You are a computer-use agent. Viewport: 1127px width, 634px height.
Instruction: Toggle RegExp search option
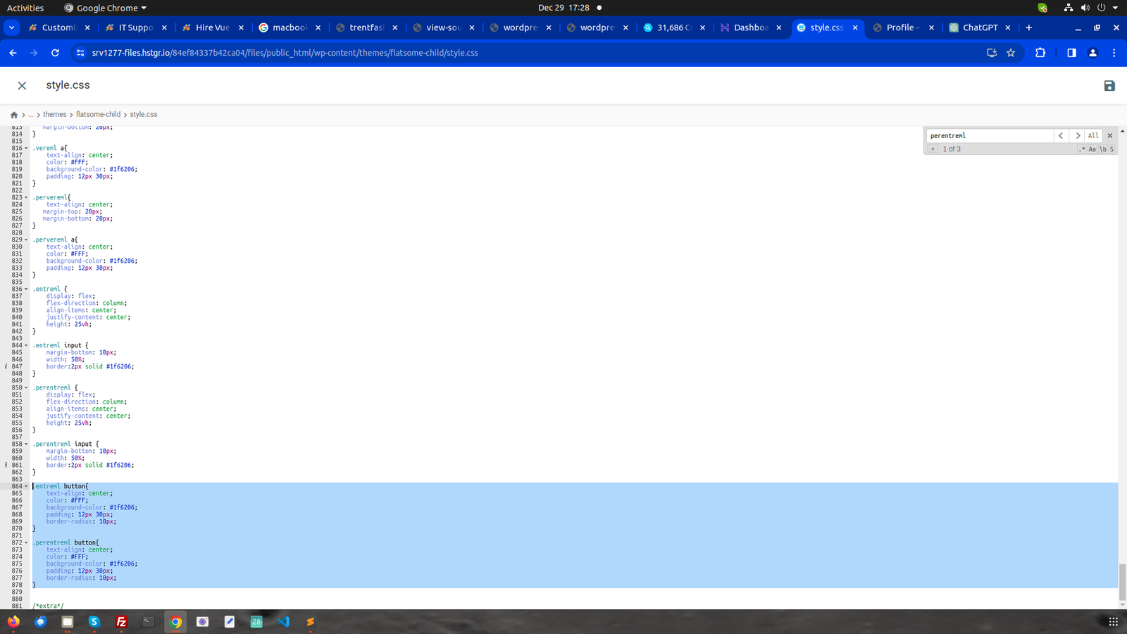(1082, 149)
